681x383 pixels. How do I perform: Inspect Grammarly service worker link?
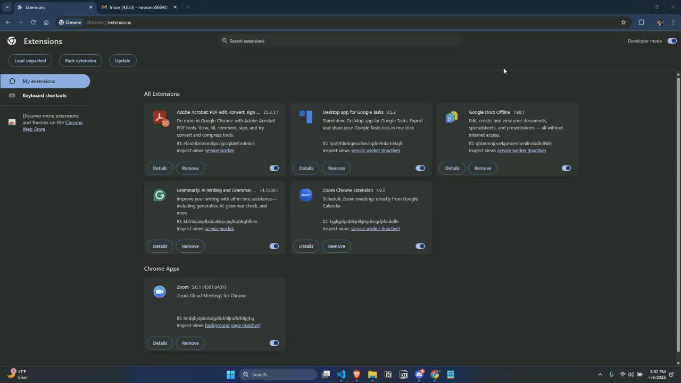pyautogui.click(x=219, y=229)
